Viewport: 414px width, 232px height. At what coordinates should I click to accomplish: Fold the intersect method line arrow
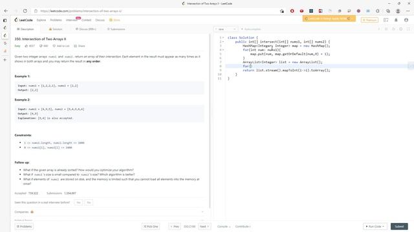pyautogui.click(x=223, y=41)
